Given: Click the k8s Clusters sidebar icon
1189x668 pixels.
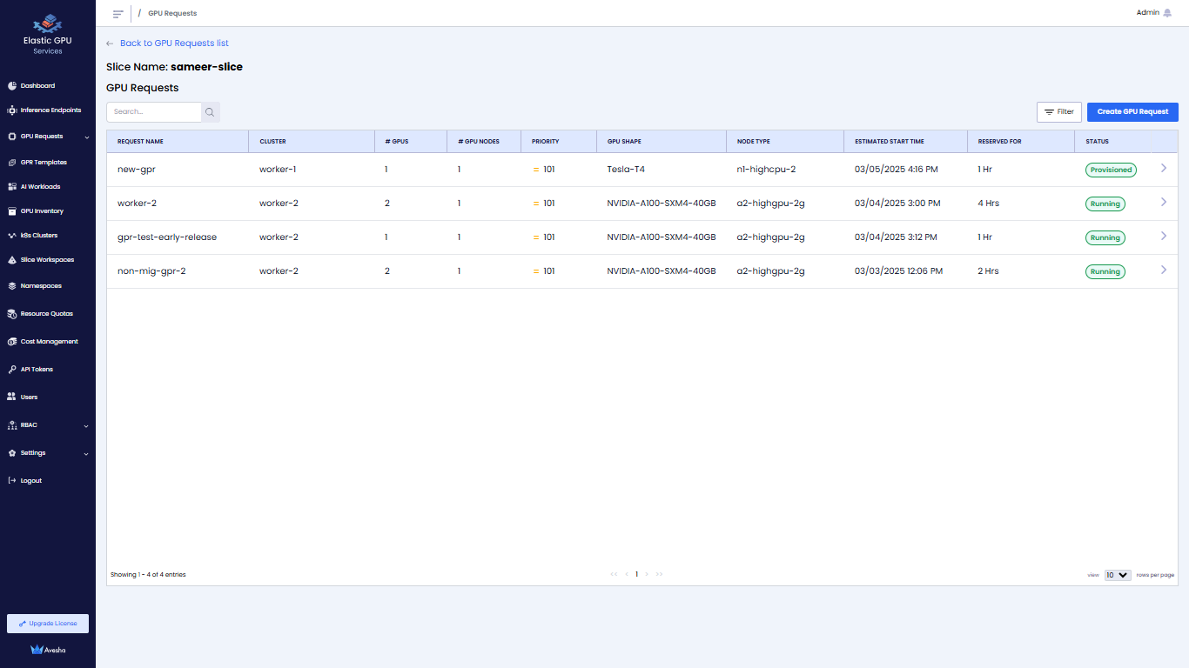Looking at the screenshot, I should tap(12, 236).
